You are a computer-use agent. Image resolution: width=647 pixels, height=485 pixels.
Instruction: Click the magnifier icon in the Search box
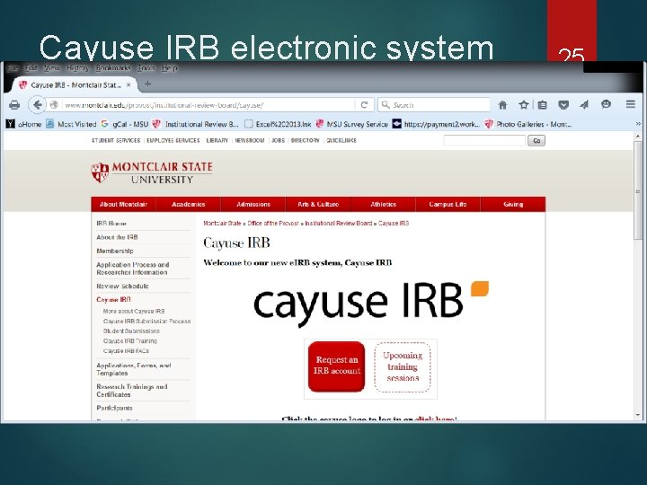click(x=386, y=105)
